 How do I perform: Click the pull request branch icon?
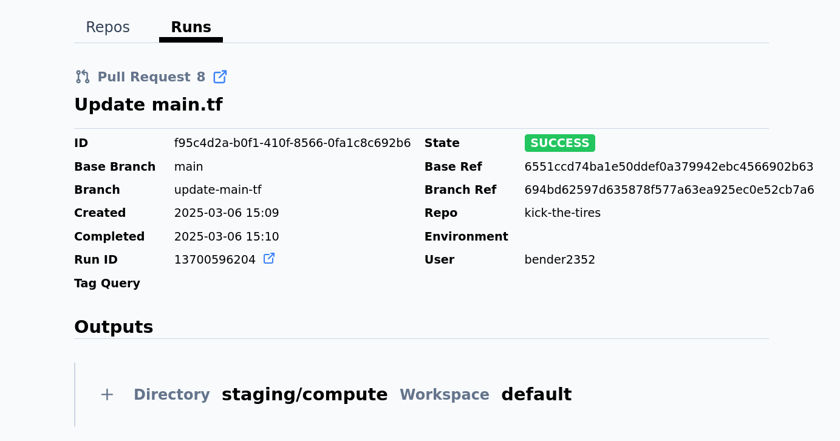pyautogui.click(x=83, y=77)
